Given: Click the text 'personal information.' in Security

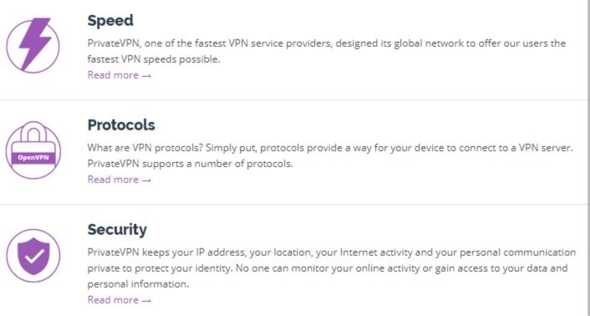Looking at the screenshot, I should (138, 284).
